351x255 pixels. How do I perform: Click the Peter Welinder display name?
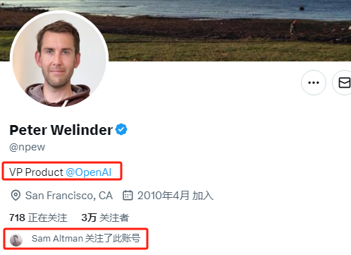point(61,130)
